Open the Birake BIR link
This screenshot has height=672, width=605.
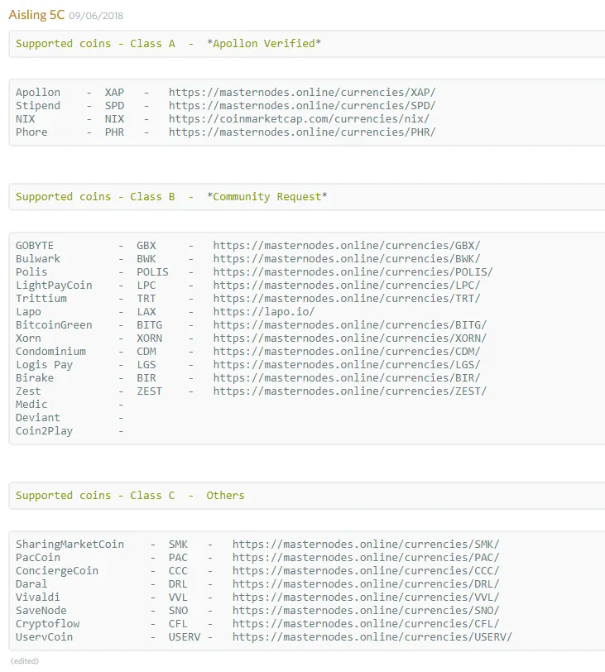pos(347,378)
